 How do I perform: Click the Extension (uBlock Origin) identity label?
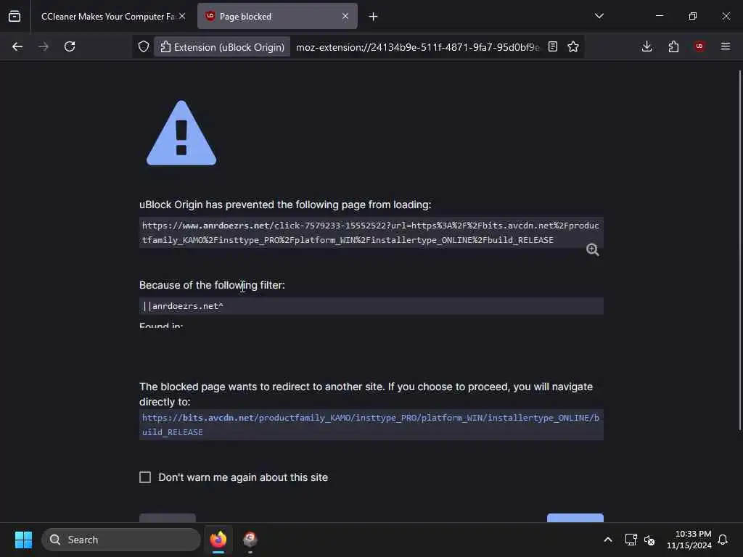point(222,47)
